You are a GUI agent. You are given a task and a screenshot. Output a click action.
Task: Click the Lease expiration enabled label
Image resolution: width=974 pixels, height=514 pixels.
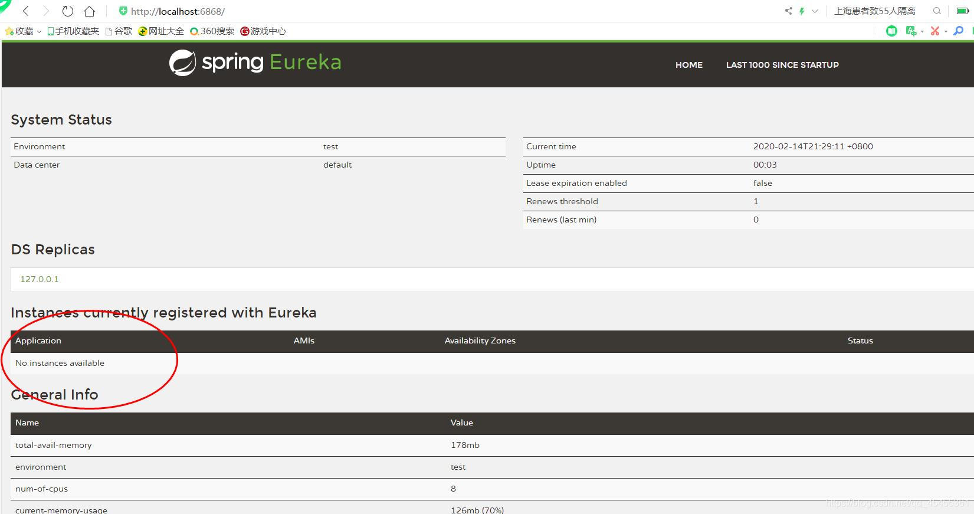[576, 183]
